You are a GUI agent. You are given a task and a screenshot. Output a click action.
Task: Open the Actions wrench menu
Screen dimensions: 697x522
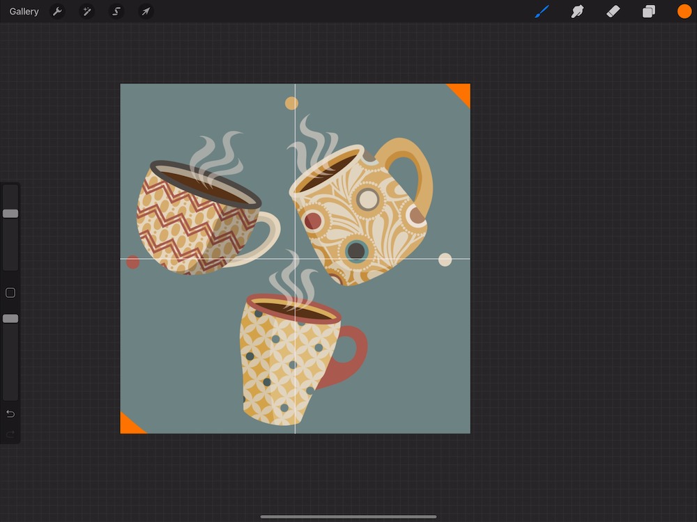[x=58, y=12]
